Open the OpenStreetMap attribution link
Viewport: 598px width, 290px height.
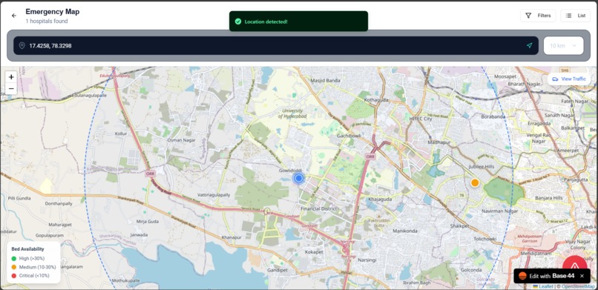pyautogui.click(x=578, y=286)
